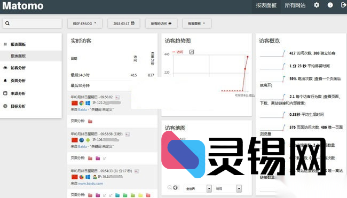Click the 837 page views value
Viewport: 347px width, 198px height.
tap(151, 75)
